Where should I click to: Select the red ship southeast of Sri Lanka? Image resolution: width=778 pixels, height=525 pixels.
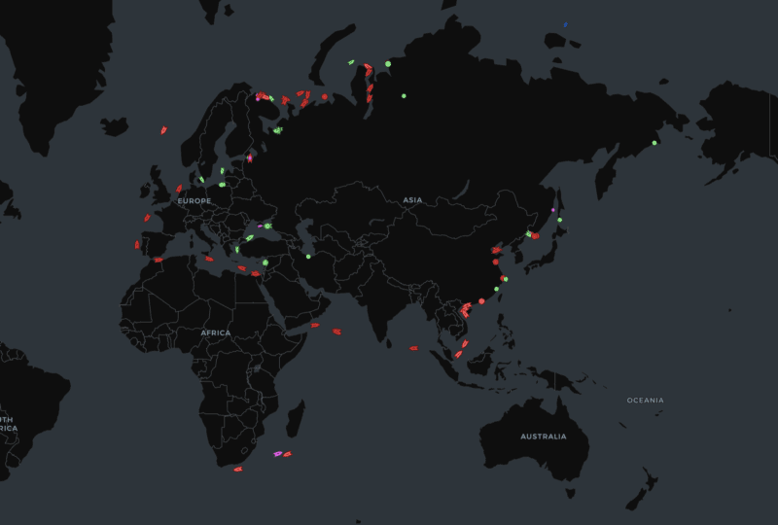pyautogui.click(x=413, y=348)
